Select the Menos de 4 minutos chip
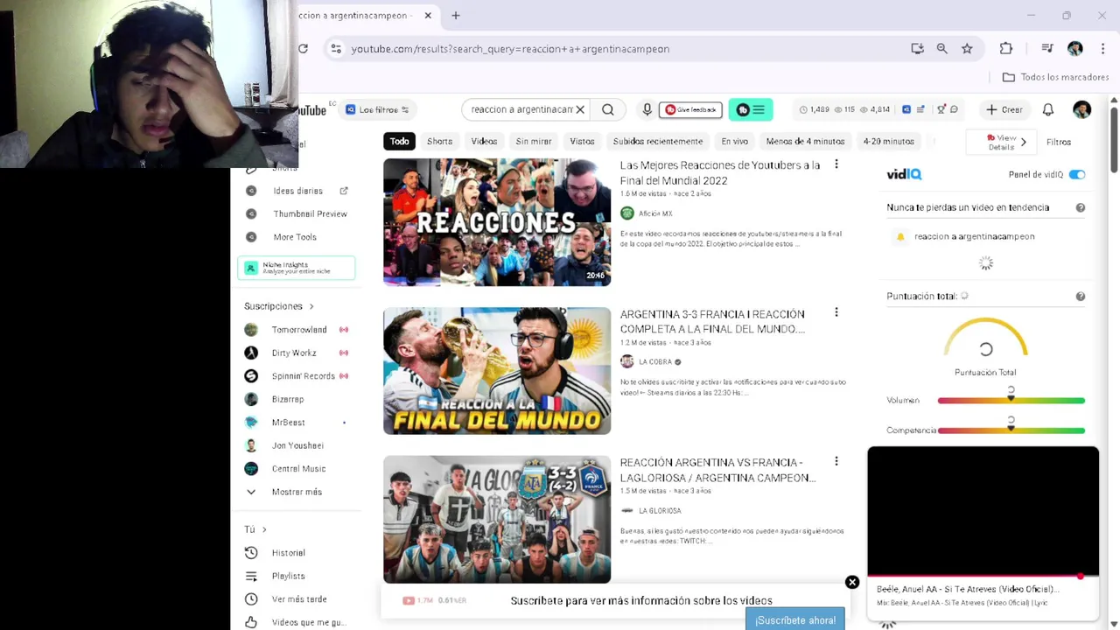1120x630 pixels. click(x=805, y=141)
